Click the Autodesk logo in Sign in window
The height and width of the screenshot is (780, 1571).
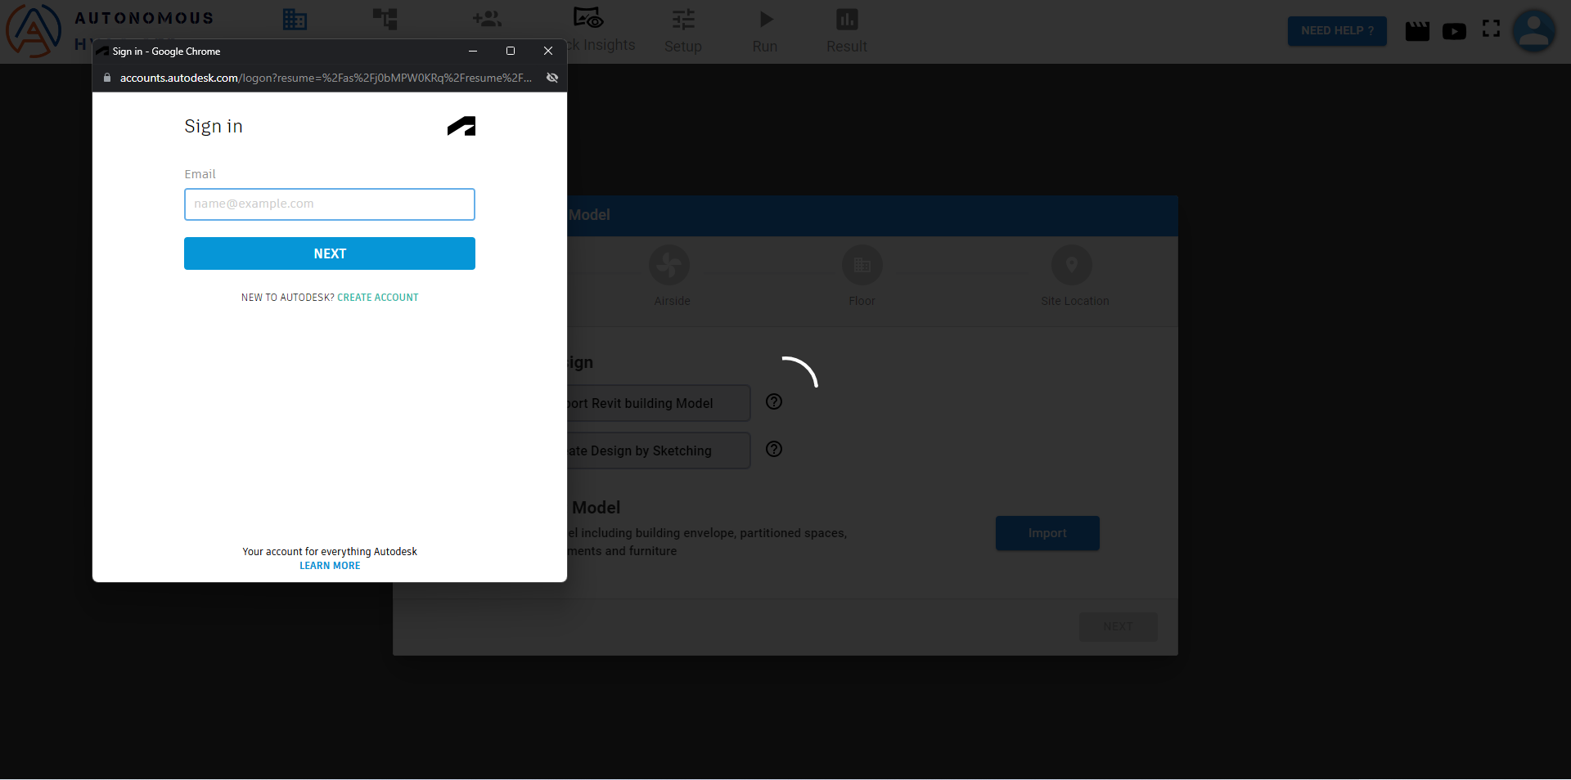[461, 126]
